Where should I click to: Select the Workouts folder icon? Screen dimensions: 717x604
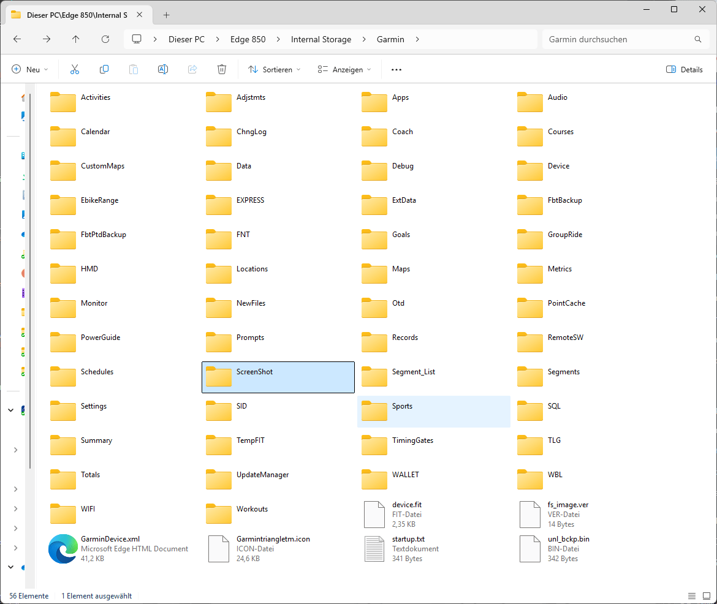219,513
